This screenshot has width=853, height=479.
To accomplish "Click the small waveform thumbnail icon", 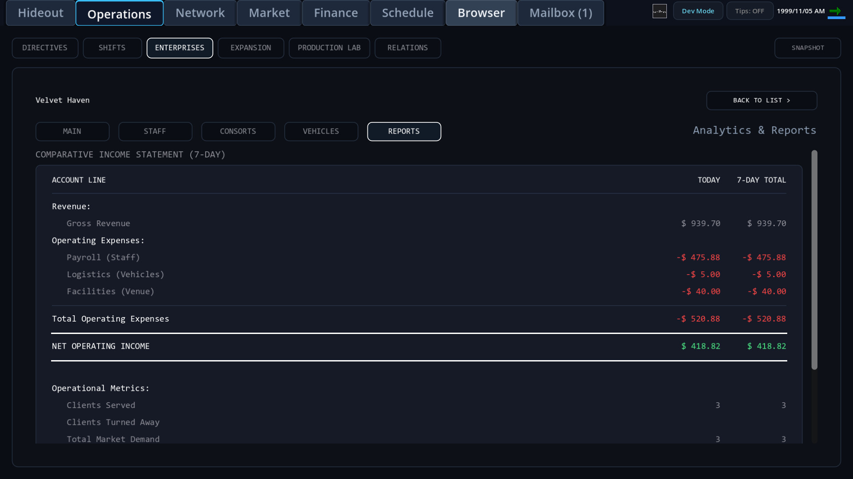I will click(x=660, y=11).
